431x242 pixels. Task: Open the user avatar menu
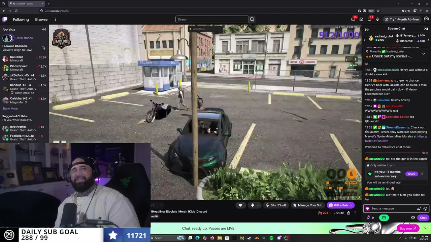(426, 19)
